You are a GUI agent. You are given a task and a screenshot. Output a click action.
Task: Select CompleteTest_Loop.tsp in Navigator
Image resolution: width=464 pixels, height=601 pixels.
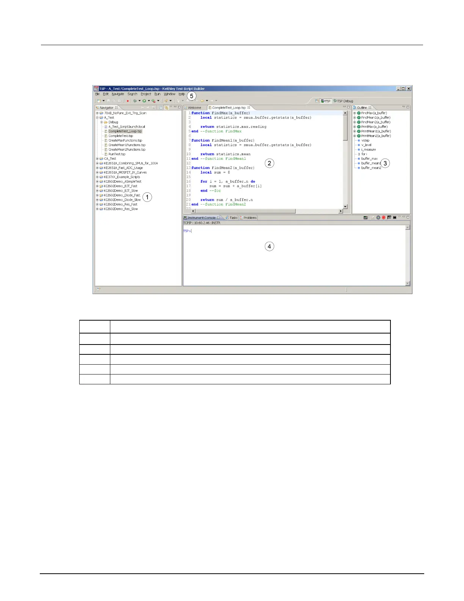(125, 131)
